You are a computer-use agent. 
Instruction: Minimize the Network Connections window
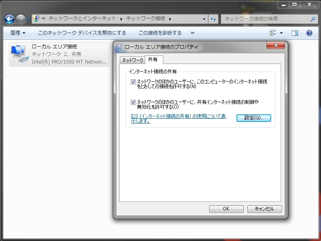pyautogui.click(x=284, y=4)
